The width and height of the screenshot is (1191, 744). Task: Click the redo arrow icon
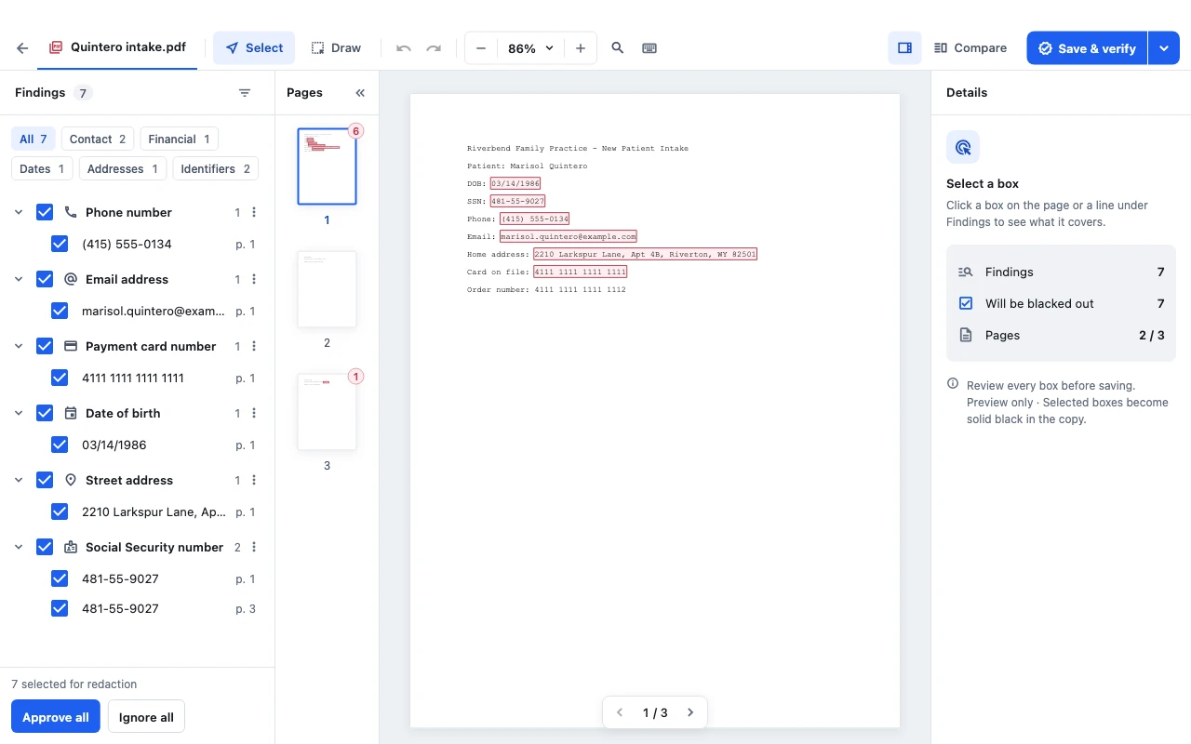click(434, 48)
